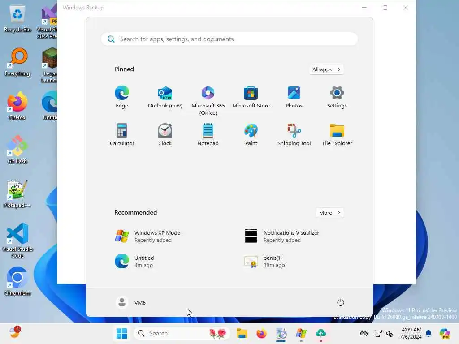Expand the All apps list
459x344 pixels.
point(326,69)
